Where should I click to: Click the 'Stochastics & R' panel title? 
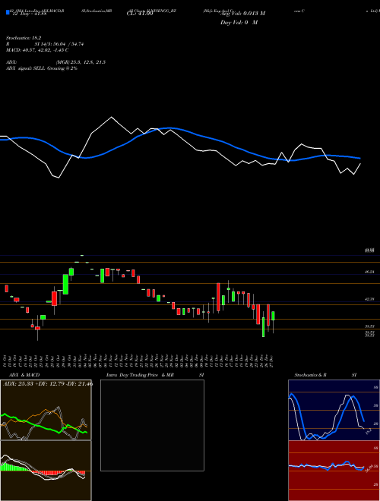[311, 375]
